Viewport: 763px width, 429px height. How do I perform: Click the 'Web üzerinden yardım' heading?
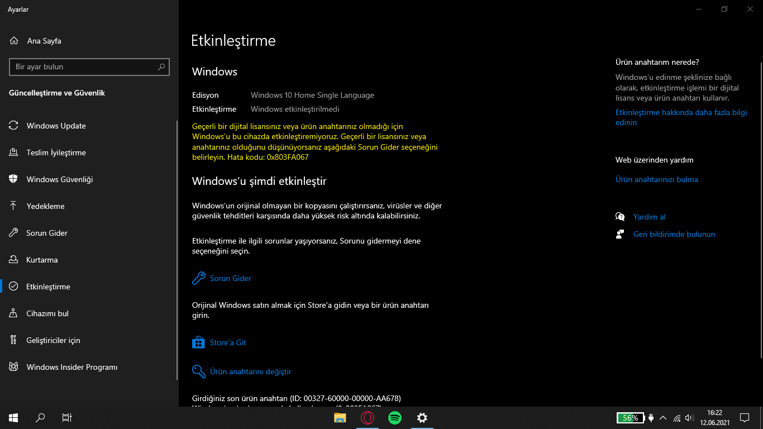[655, 160]
